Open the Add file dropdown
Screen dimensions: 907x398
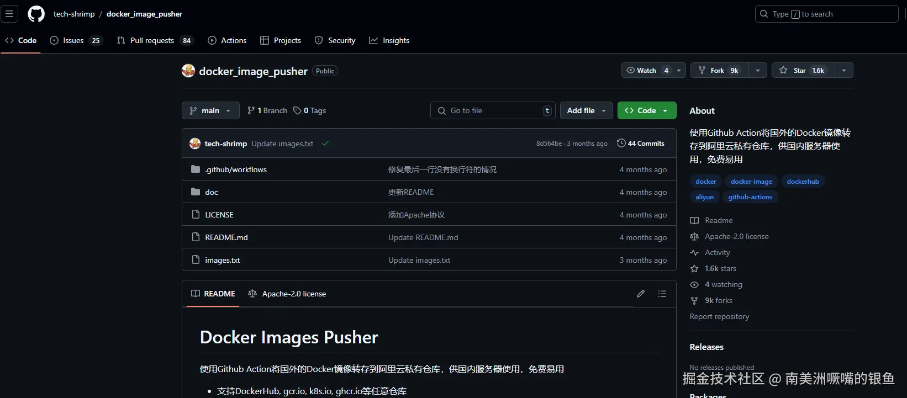(x=586, y=110)
